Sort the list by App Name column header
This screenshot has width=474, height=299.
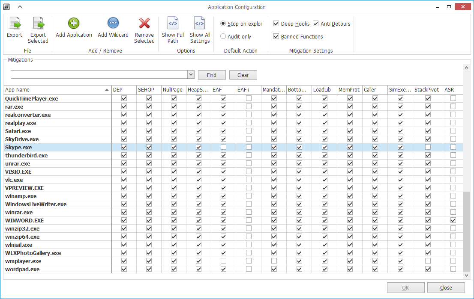[x=56, y=90]
